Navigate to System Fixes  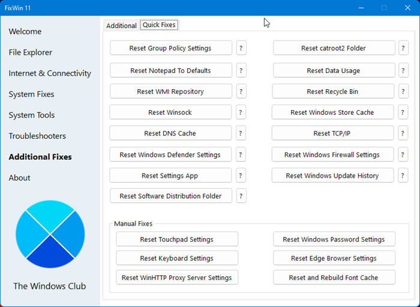(31, 94)
